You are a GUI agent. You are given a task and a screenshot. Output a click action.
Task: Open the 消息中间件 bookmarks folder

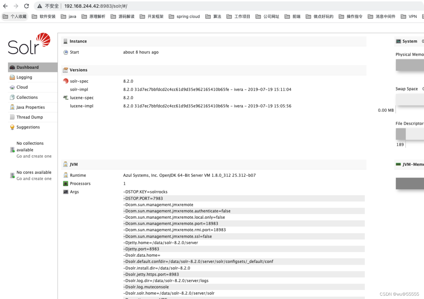click(382, 17)
